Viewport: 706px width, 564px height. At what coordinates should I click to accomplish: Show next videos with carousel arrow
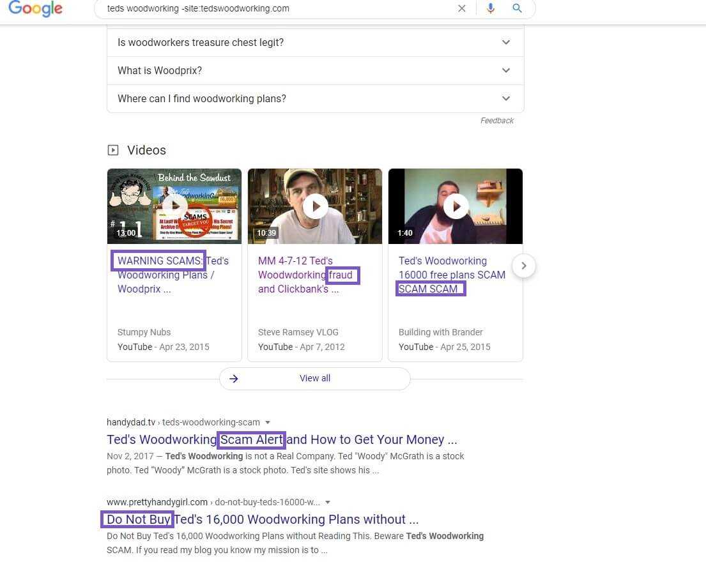523,266
